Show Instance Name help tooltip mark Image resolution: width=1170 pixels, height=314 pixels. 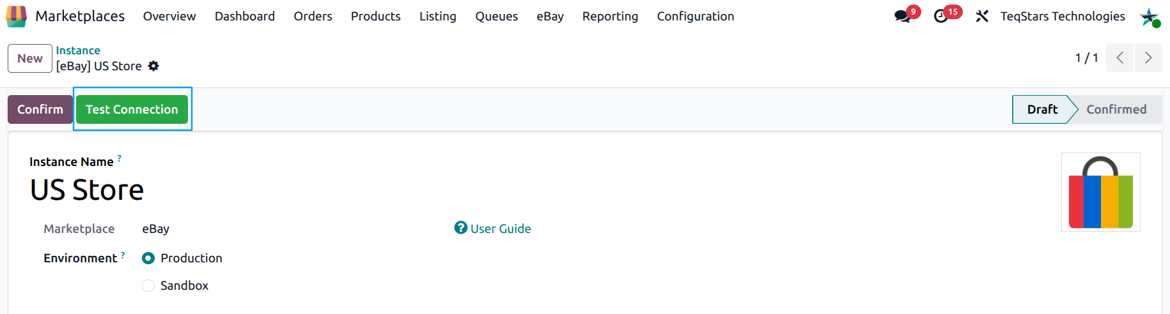(x=120, y=158)
